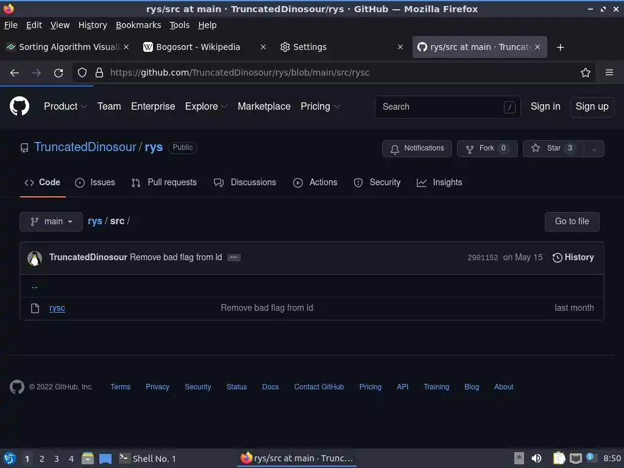Open the file manager taskbar icon

(88, 458)
